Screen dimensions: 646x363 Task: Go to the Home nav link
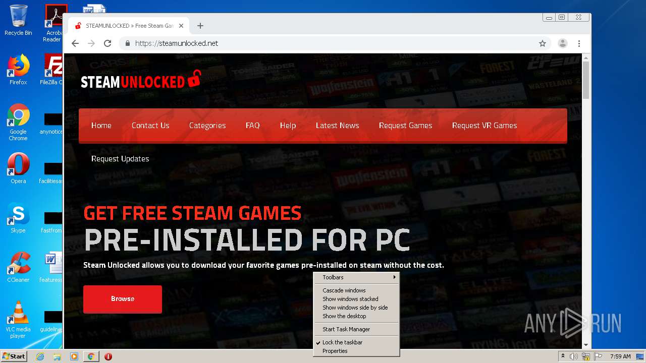(101, 126)
